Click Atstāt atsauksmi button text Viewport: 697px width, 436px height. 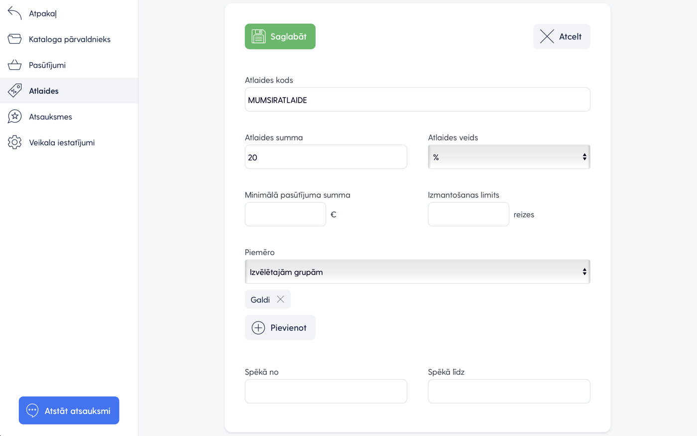pos(78,411)
